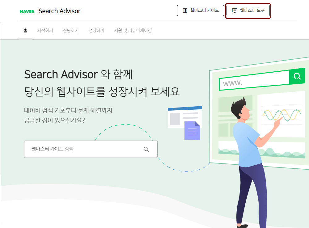Open the Search Advisor home title

pyautogui.click(x=60, y=11)
